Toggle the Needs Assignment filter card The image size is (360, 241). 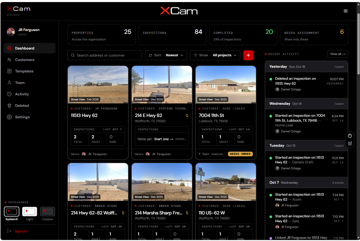tap(314, 35)
